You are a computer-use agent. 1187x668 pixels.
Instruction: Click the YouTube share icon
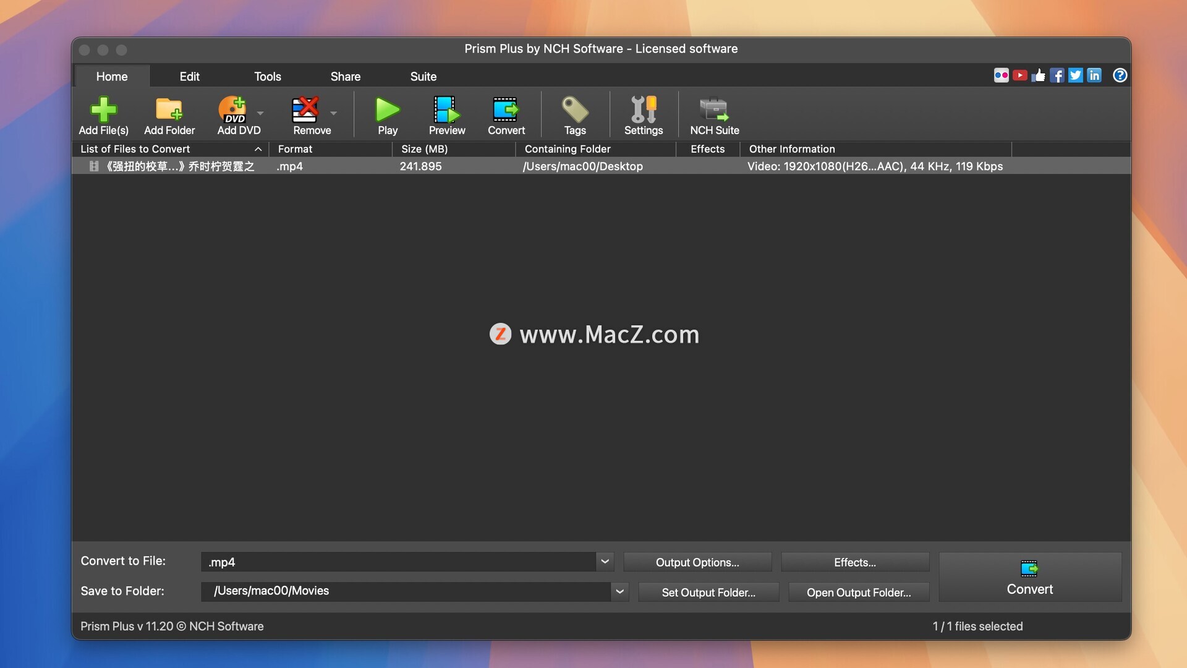point(1020,75)
